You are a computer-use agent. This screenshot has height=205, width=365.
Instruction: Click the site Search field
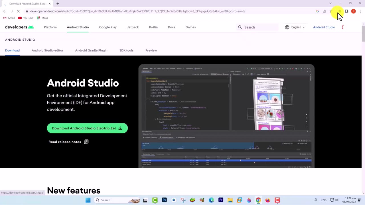click(x=257, y=27)
